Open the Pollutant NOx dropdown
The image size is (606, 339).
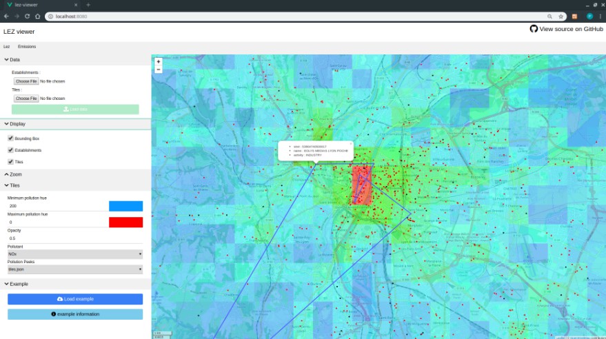click(75, 254)
